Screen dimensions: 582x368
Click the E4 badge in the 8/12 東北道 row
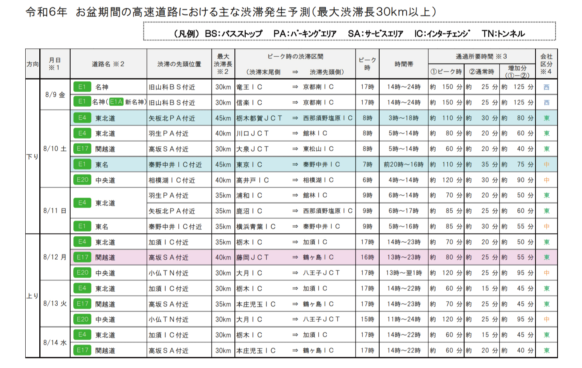82,242
